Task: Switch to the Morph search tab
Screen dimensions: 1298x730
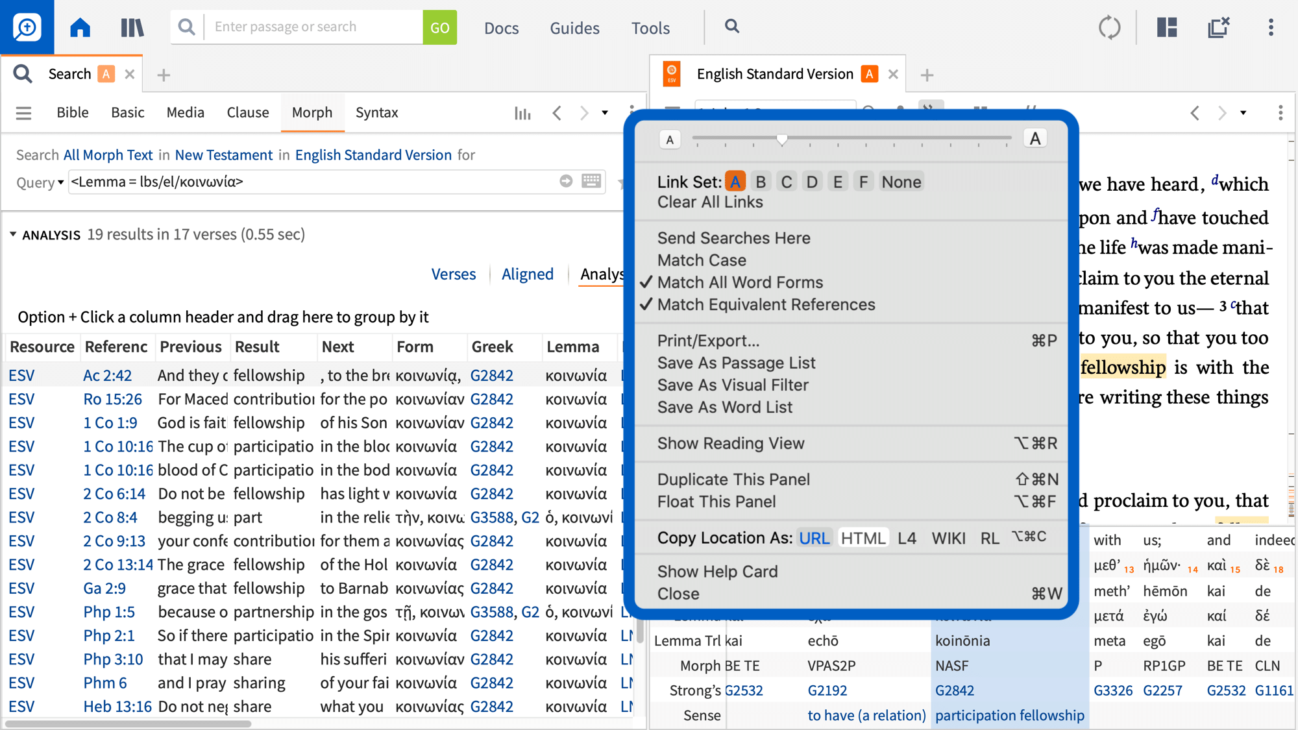Action: coord(312,113)
